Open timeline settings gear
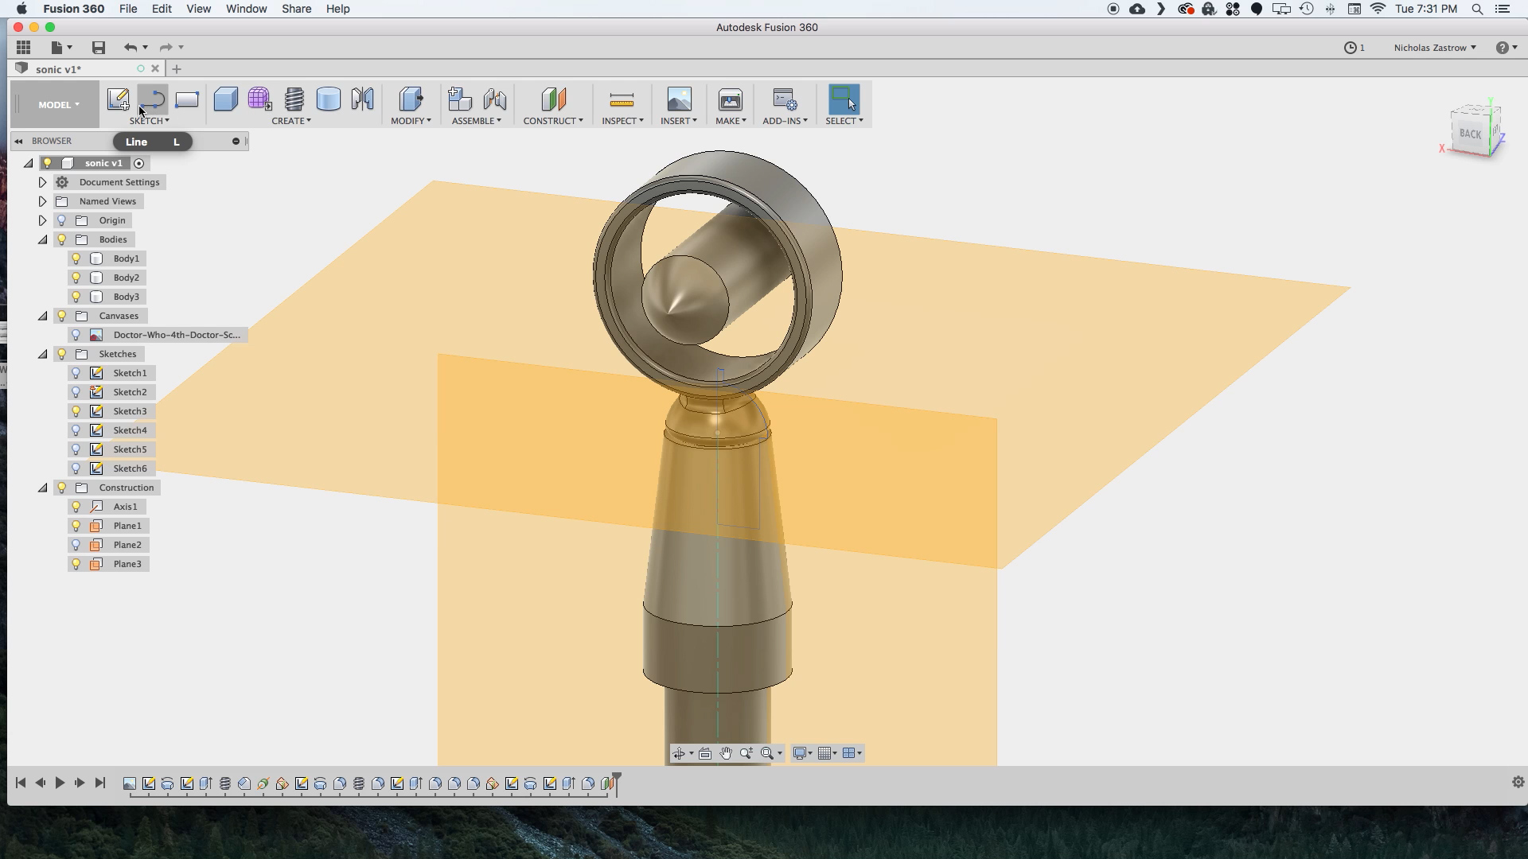Screen dimensions: 1528x859 pyautogui.click(x=1518, y=783)
